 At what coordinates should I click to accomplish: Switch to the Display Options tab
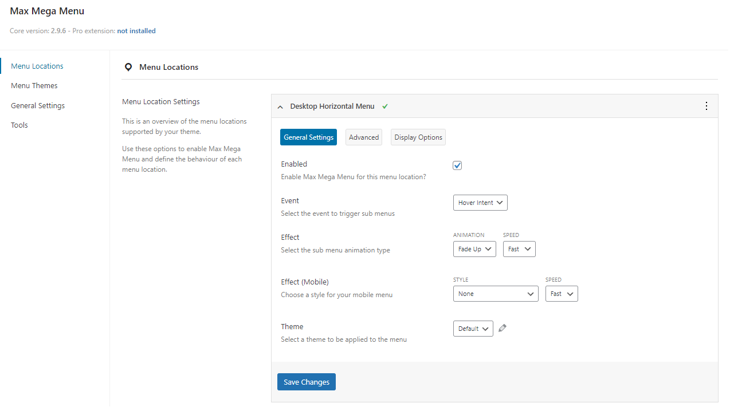coord(418,137)
